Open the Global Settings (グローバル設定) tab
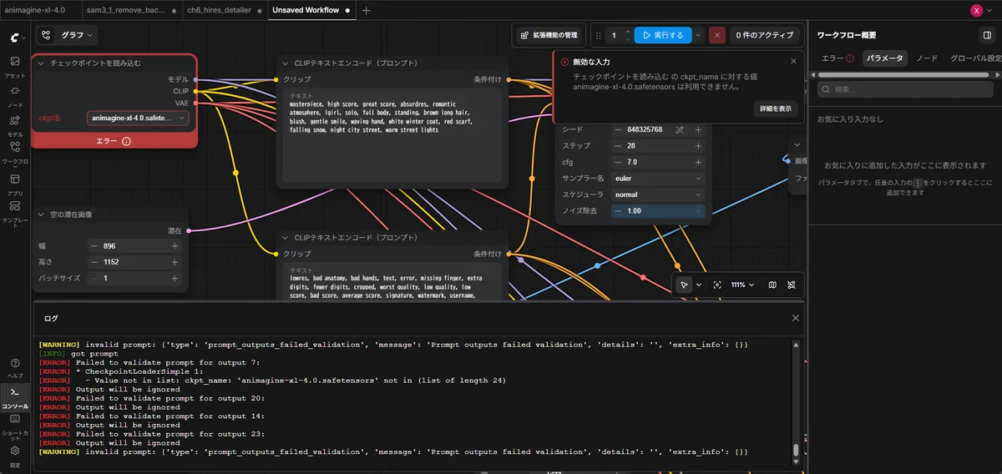Screen dimensions: 1002x474 tap(975, 58)
